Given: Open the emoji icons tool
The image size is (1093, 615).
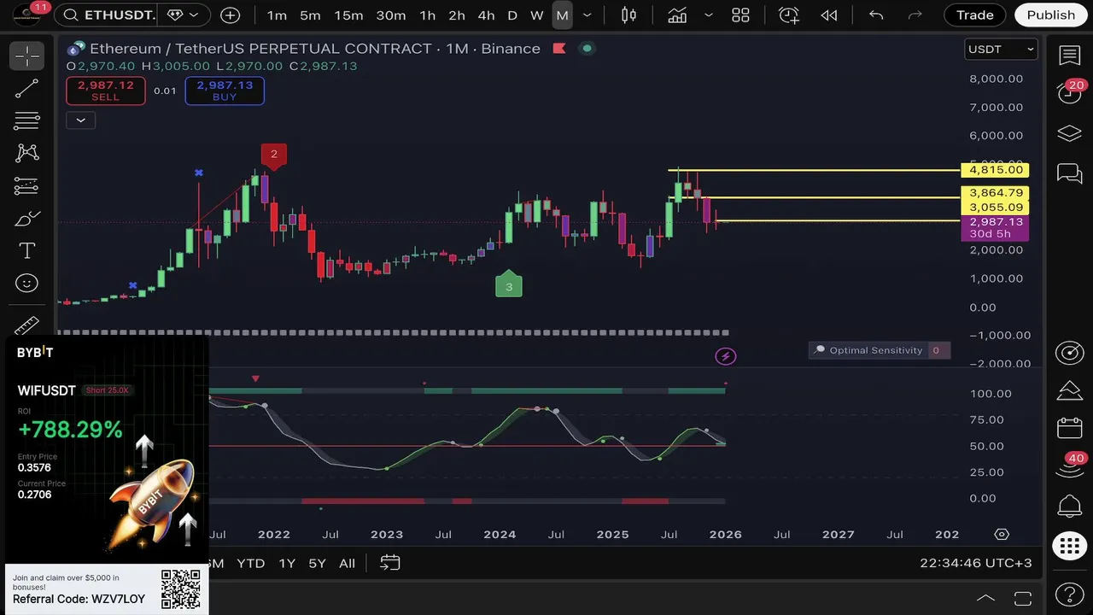Looking at the screenshot, I should tap(26, 283).
